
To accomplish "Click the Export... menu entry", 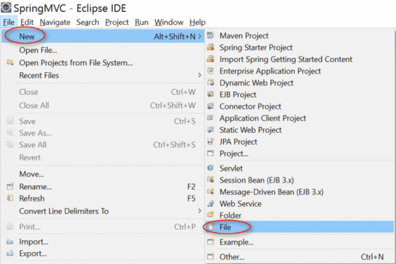I will click(33, 253).
